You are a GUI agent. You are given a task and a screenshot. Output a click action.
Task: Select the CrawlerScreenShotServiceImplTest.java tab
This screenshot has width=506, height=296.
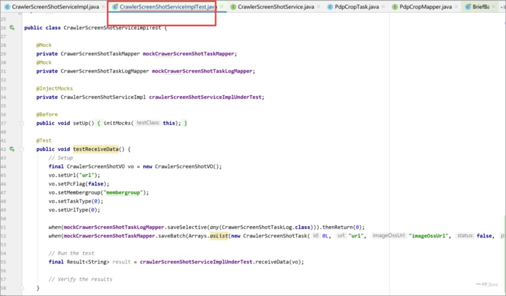coord(168,7)
